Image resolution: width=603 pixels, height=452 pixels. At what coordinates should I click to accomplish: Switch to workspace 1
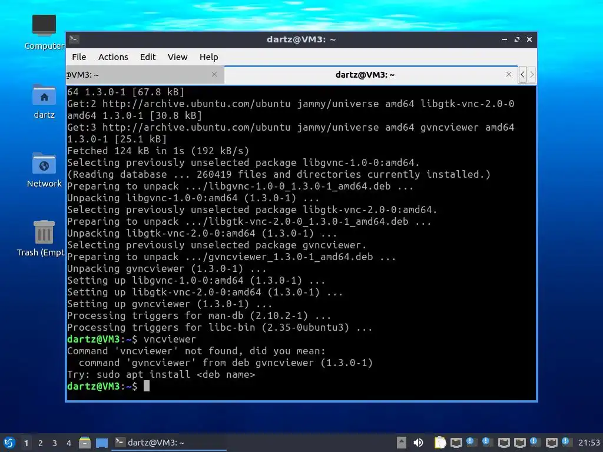pyautogui.click(x=26, y=443)
